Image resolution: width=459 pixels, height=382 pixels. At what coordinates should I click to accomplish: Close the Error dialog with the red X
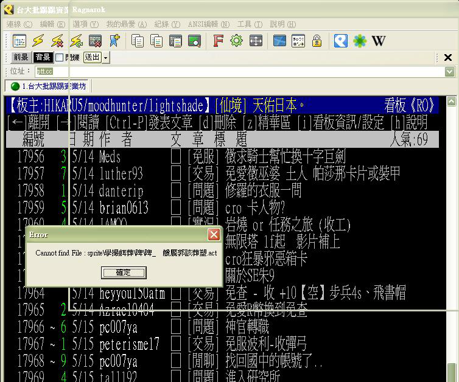214,235
